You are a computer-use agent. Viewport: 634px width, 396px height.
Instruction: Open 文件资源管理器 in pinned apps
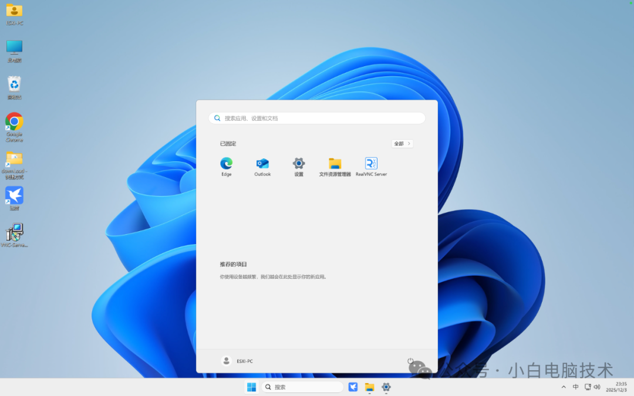[x=335, y=167]
